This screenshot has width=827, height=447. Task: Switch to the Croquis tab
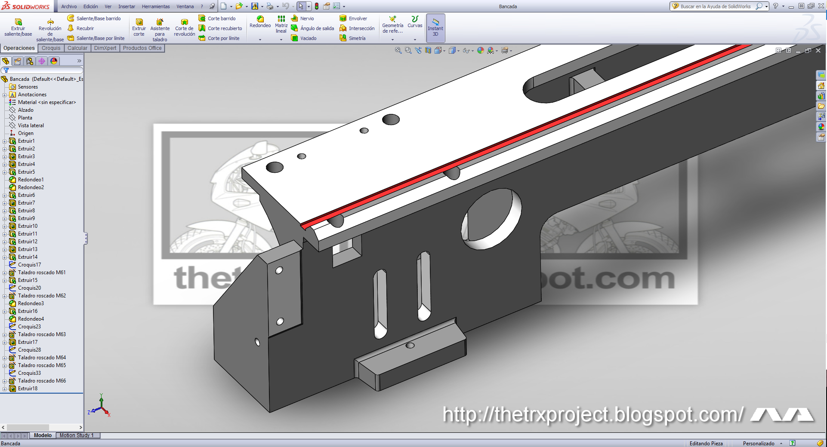[51, 48]
